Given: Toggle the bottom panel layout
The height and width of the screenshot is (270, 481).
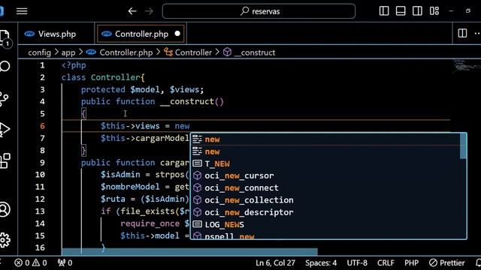Looking at the screenshot, I should click(x=401, y=11).
